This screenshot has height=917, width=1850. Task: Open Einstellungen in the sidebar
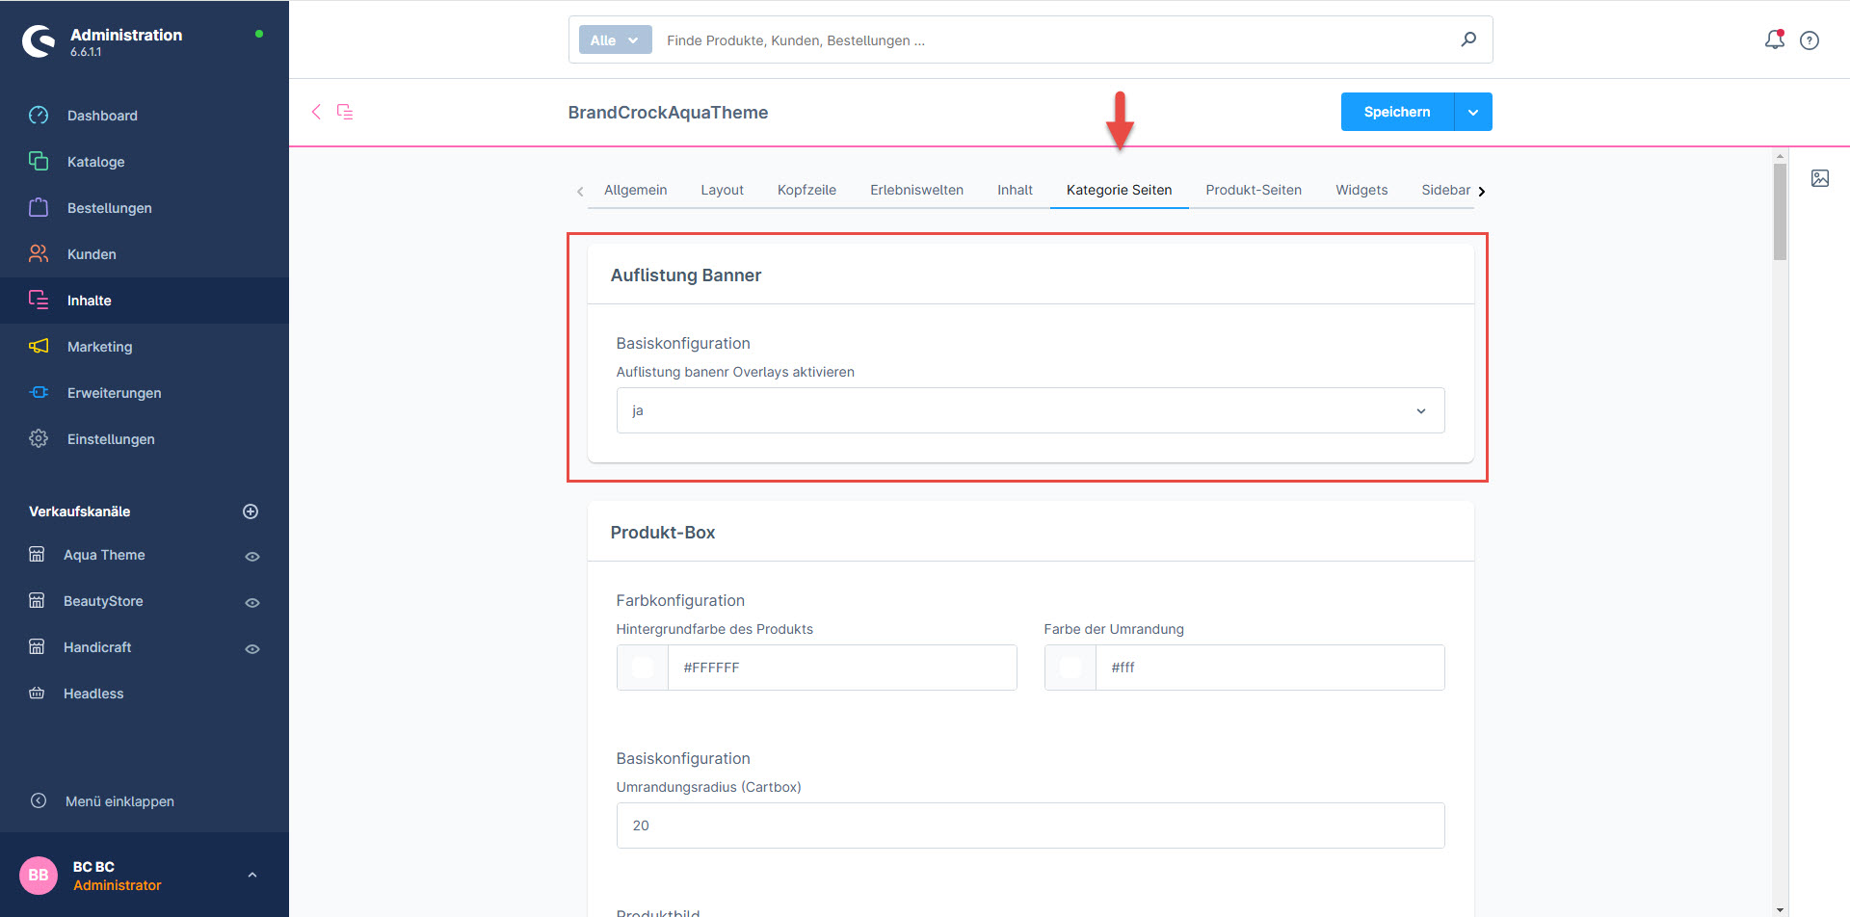pyautogui.click(x=110, y=439)
